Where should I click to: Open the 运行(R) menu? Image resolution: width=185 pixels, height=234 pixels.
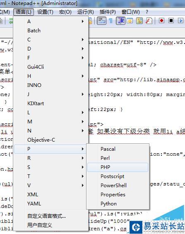coord(86,12)
